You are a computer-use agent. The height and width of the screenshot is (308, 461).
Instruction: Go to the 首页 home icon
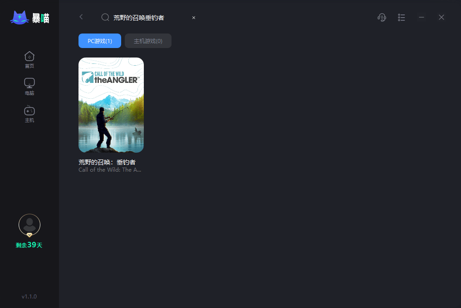pos(29,60)
